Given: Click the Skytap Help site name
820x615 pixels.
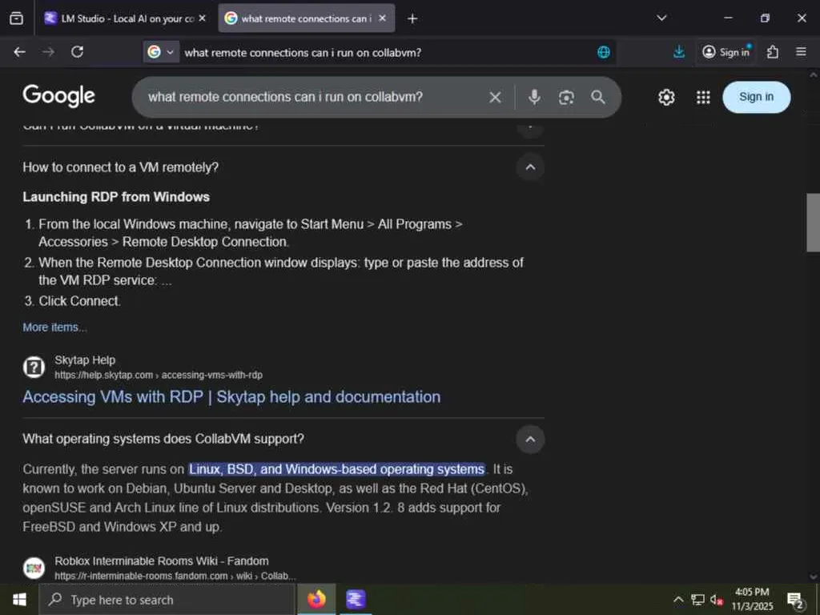Looking at the screenshot, I should click(x=85, y=360).
